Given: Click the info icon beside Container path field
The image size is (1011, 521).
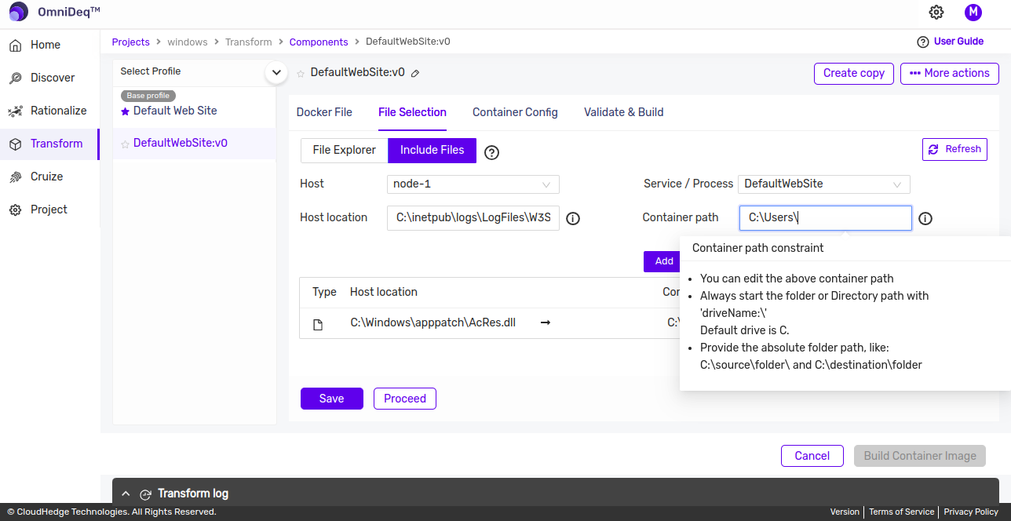Looking at the screenshot, I should tap(925, 219).
